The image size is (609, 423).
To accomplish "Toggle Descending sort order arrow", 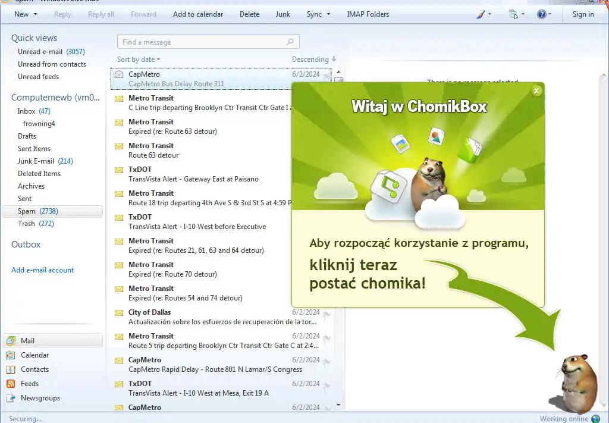I will coord(334,59).
